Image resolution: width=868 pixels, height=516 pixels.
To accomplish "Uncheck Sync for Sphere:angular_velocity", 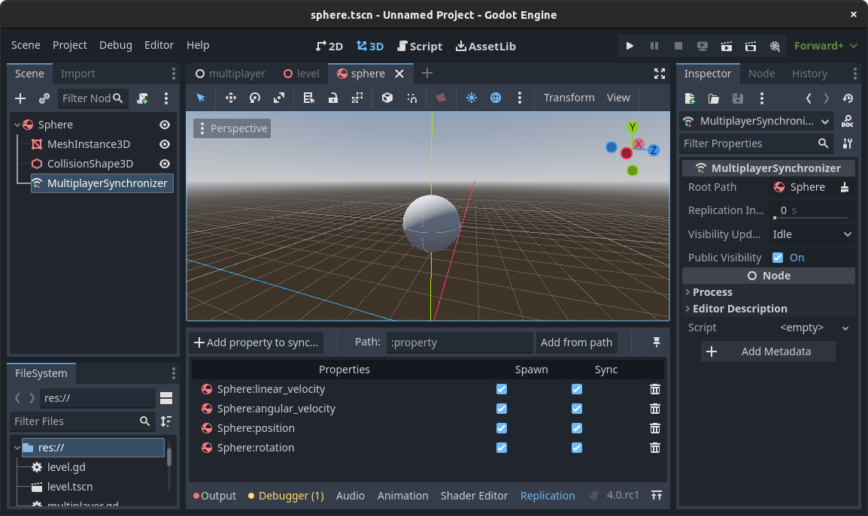I will click(x=577, y=409).
